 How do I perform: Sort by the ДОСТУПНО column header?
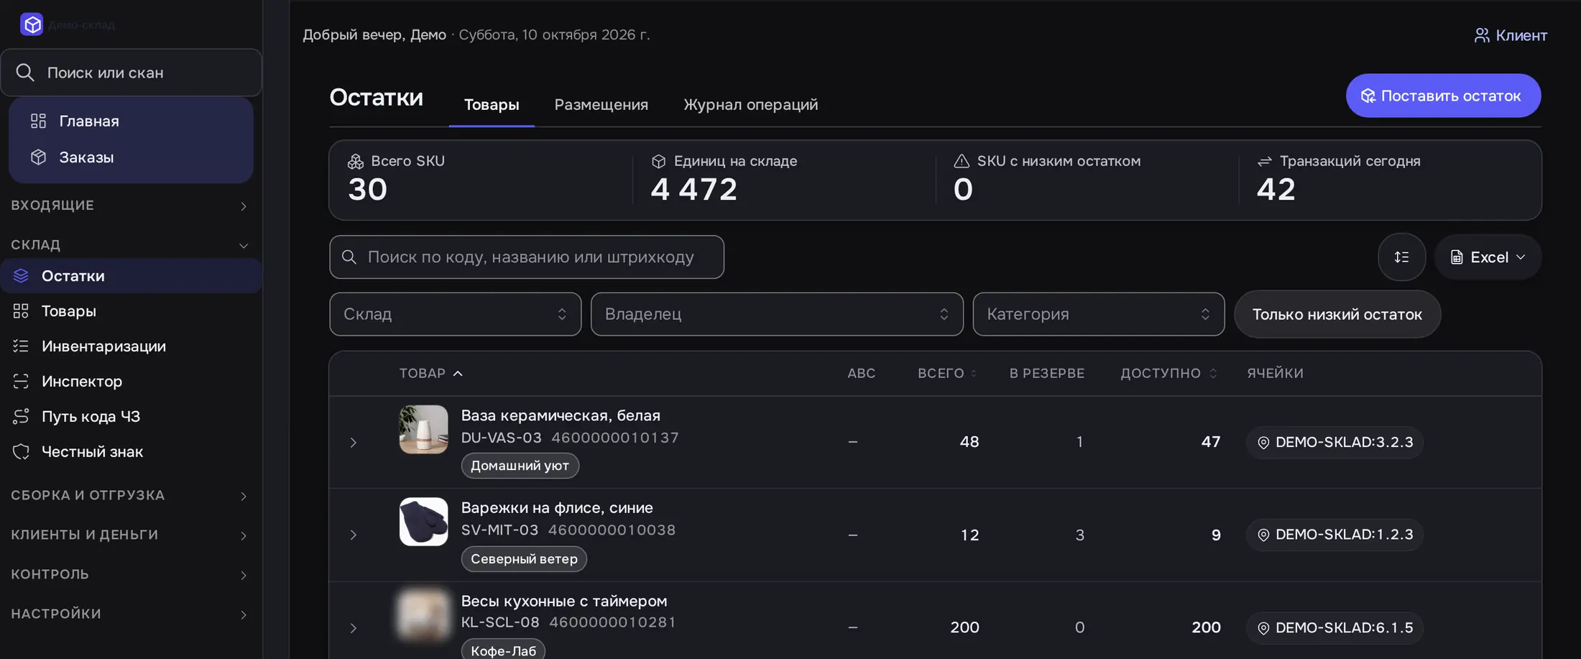[1169, 374]
